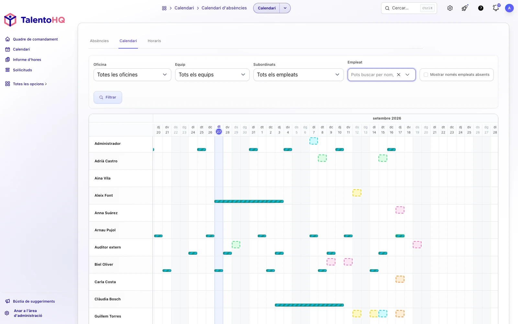Screen dimensions: 518x324
Task: Open the help question mark icon
Action: click(481, 8)
